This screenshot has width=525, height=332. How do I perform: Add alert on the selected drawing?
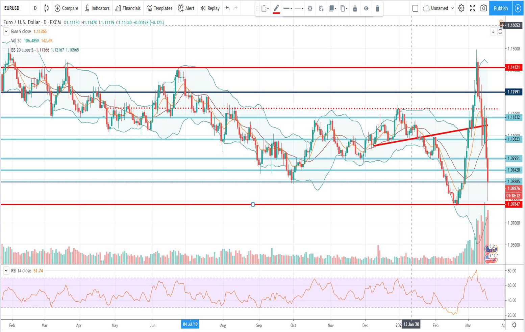[321, 8]
